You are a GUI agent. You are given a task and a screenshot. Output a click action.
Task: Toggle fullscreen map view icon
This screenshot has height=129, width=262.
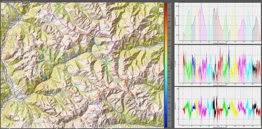(x=161, y=5)
